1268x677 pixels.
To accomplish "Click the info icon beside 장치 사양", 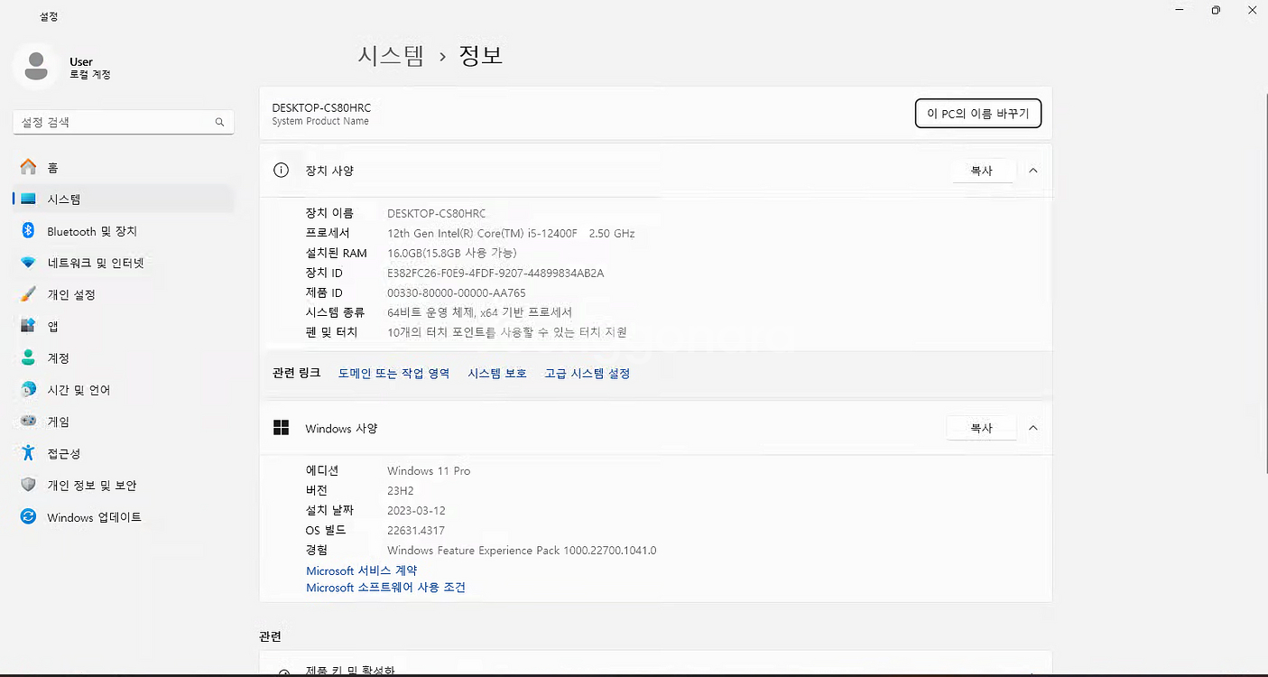I will coord(282,171).
